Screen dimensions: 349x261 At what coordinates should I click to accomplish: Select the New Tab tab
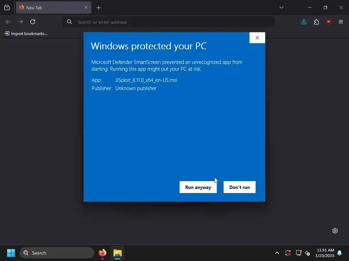(54, 7)
